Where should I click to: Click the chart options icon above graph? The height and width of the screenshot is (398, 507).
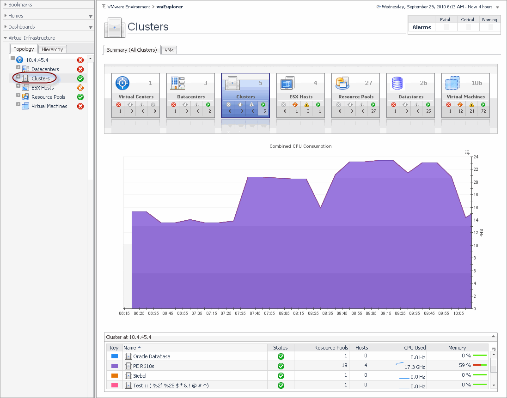(x=467, y=152)
